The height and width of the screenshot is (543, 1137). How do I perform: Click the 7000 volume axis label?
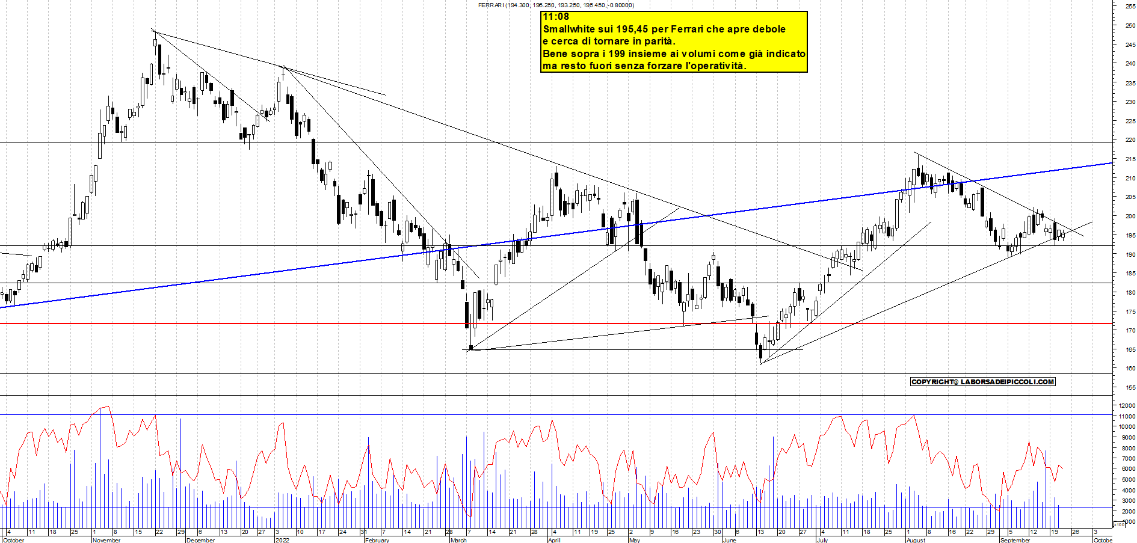pos(1129,459)
